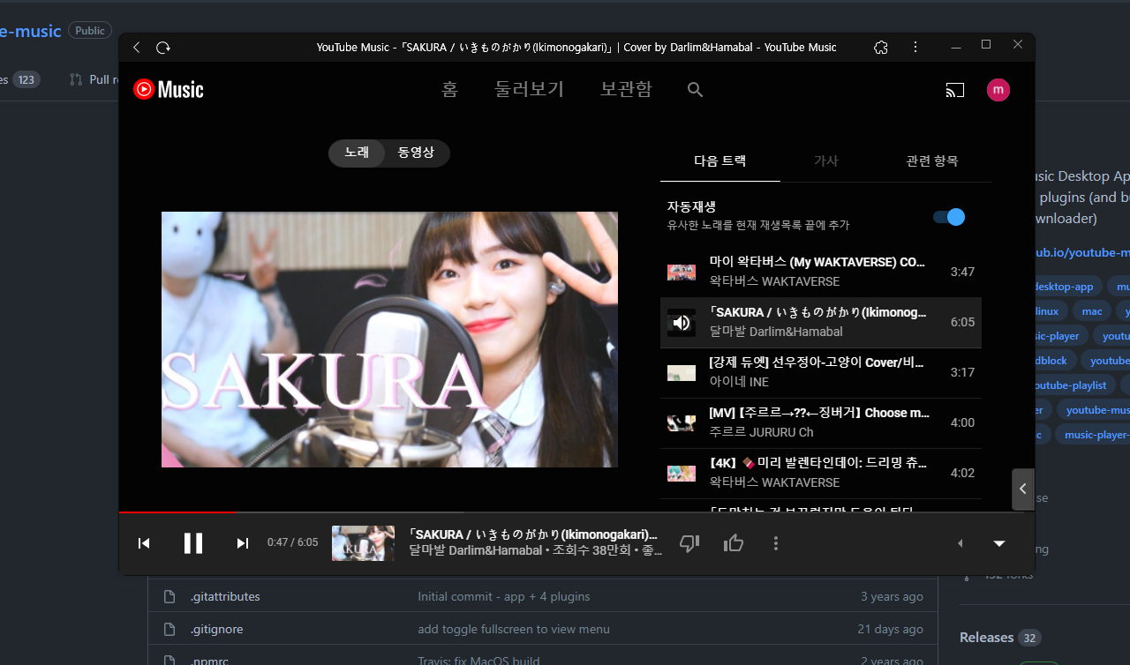
Task: Click the youtube-playlist topic tag
Action: (x=1070, y=385)
